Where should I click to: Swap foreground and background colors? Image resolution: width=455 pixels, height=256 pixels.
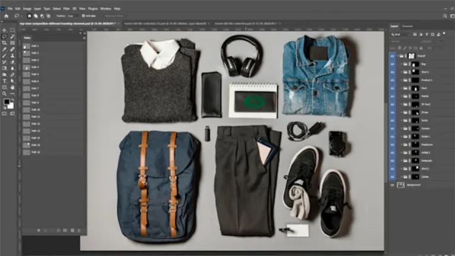pyautogui.click(x=12, y=100)
